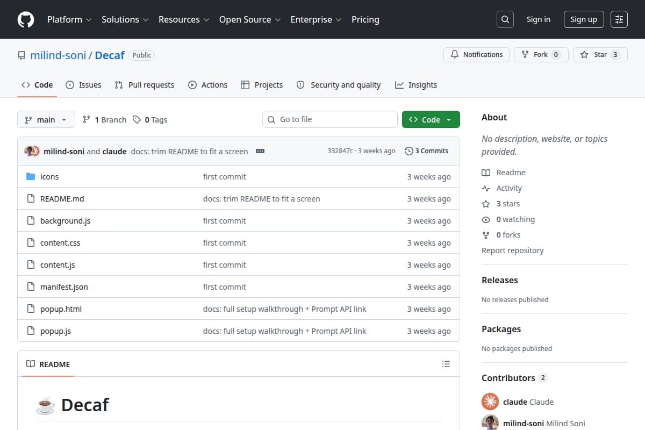645x430 pixels.
Task: Open the Projects tab
Action: (x=262, y=85)
